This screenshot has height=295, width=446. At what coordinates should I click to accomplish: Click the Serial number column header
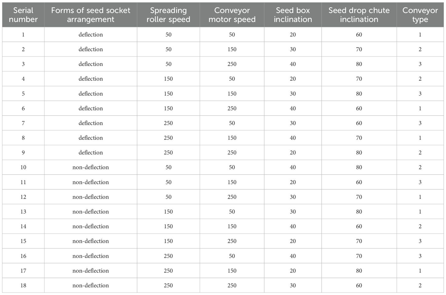coord(23,15)
